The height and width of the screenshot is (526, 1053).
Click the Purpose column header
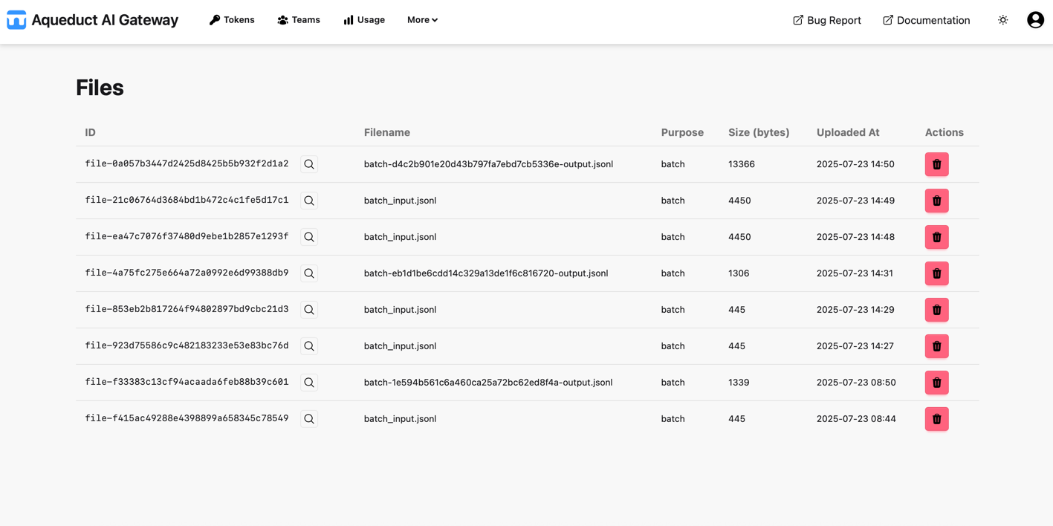pyautogui.click(x=682, y=132)
